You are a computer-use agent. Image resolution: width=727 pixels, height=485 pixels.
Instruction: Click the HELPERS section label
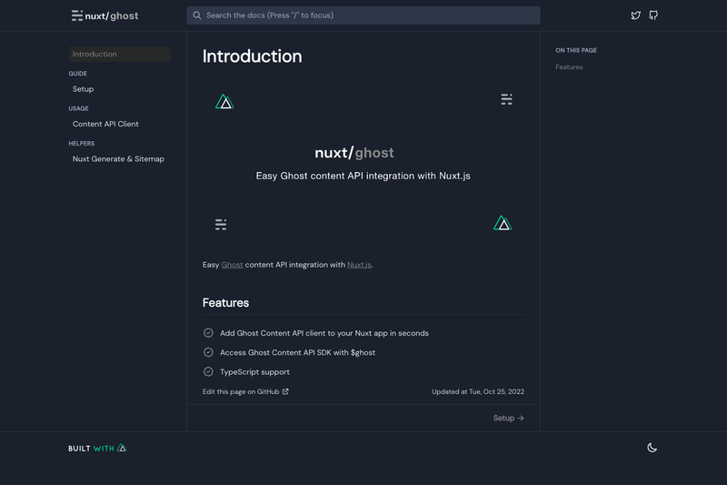pos(82,144)
